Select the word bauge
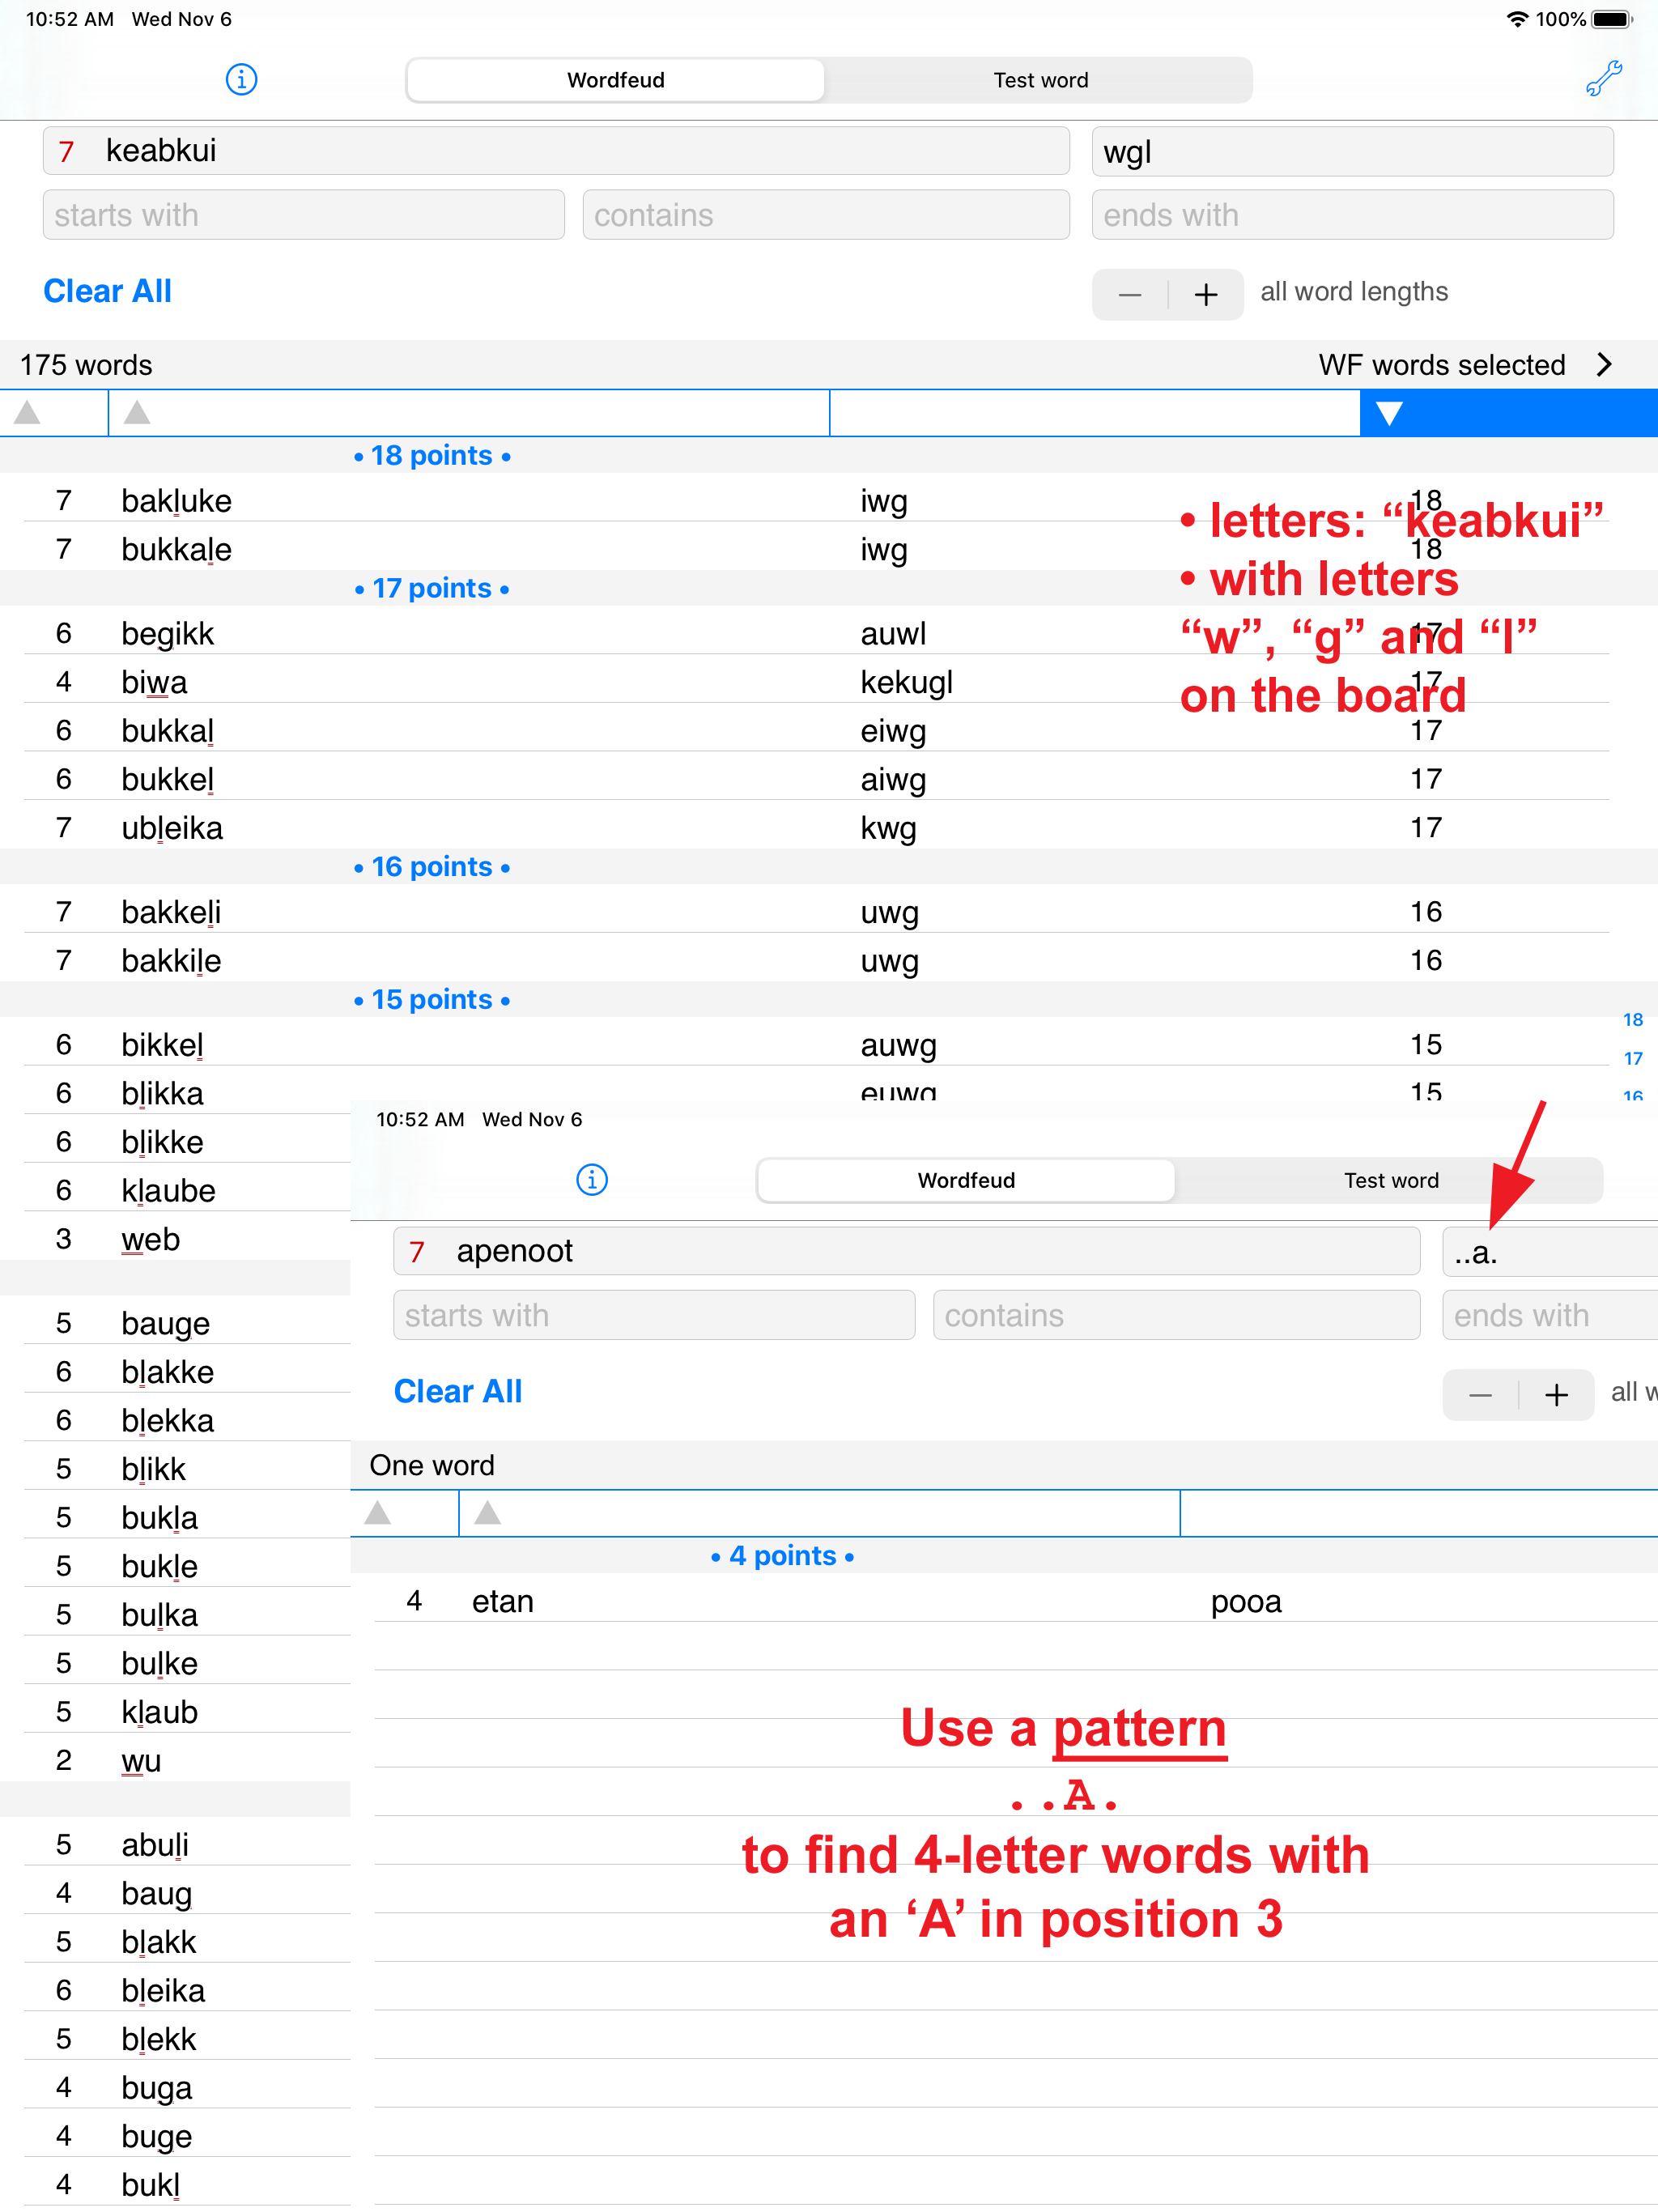 (165, 1323)
